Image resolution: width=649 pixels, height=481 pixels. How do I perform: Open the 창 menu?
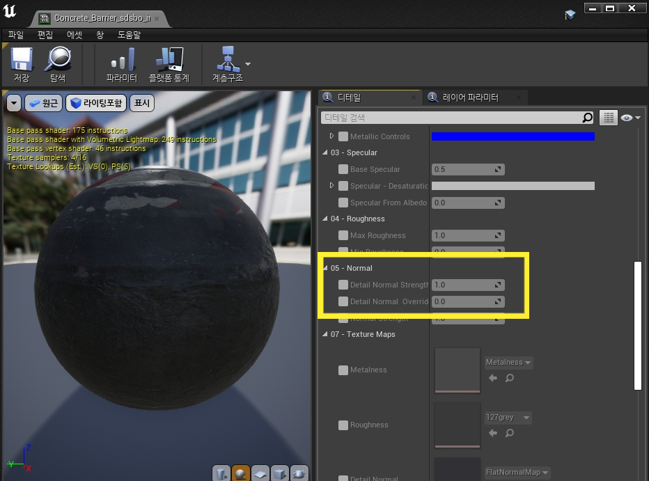[x=100, y=36]
